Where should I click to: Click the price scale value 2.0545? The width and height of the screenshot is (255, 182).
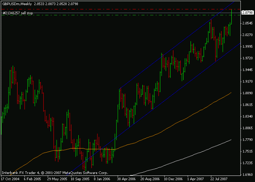248,23
